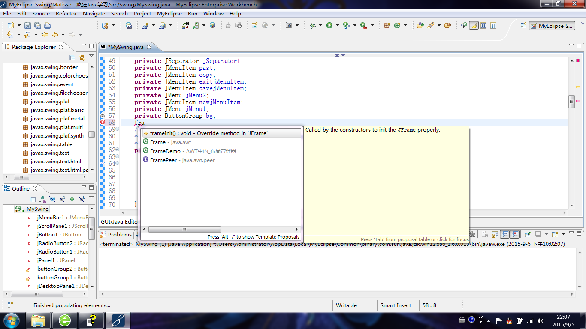
Task: Toggle Hide Static Members in Outline
Action: coord(62,199)
